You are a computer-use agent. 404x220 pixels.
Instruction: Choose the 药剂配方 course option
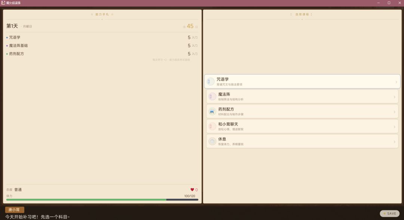point(302,111)
